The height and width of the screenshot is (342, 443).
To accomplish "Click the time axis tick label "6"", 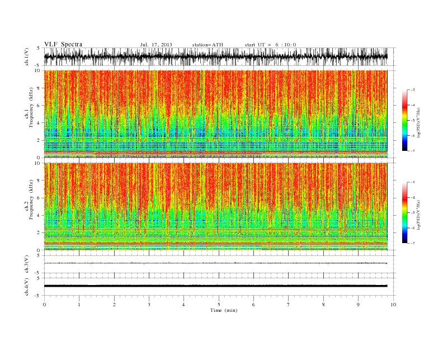I will (x=253, y=305).
